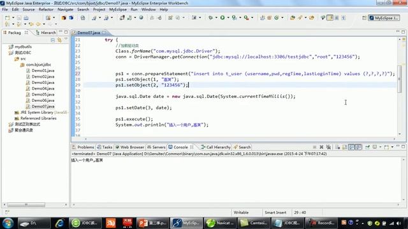Screen dimensions: 408x229
Task: Switch to the Call Hierarchy tab
Action: click(215, 147)
